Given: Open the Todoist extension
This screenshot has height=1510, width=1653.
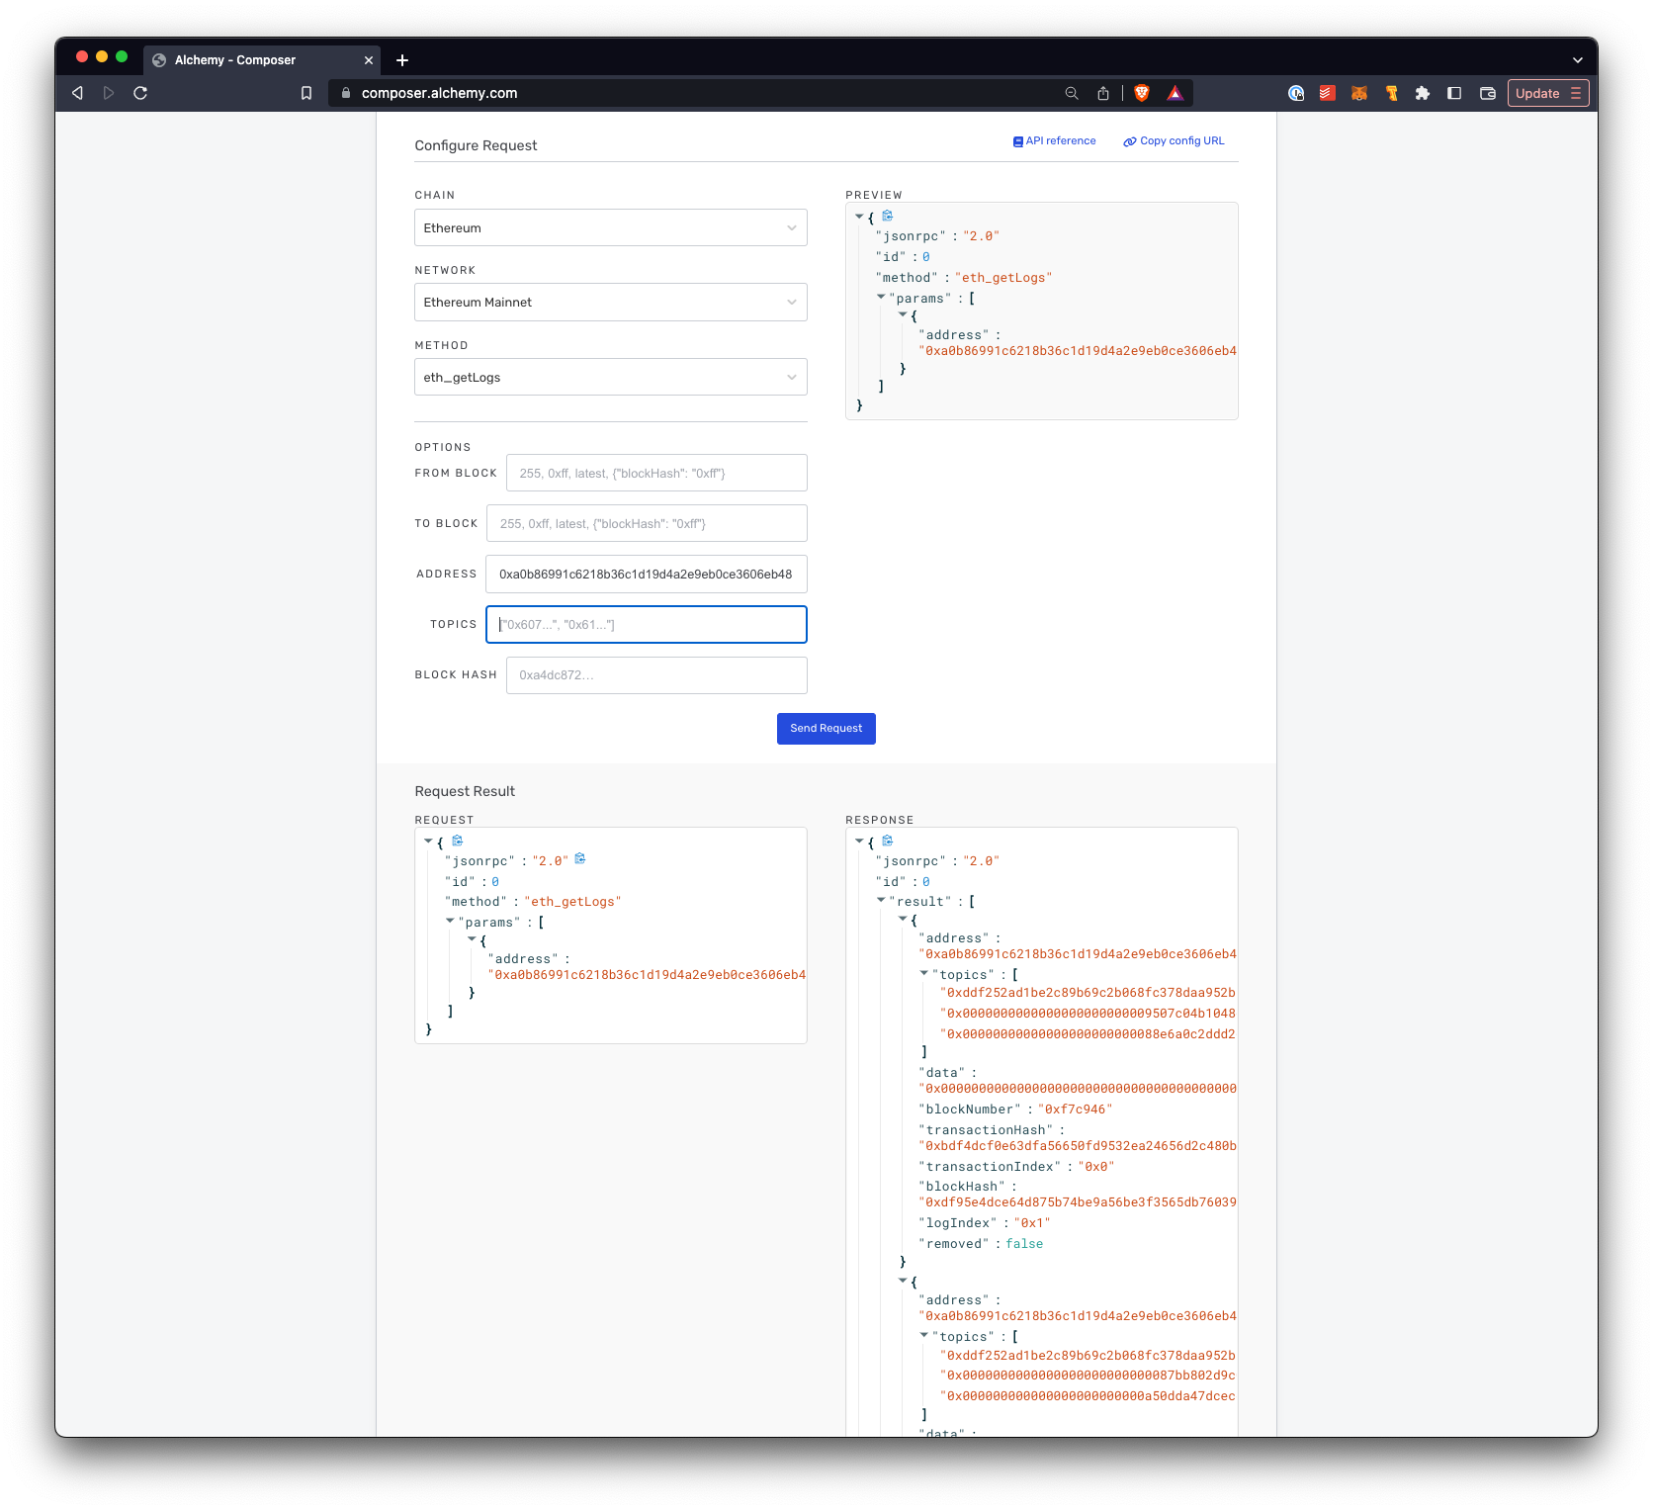Looking at the screenshot, I should click(x=1327, y=93).
